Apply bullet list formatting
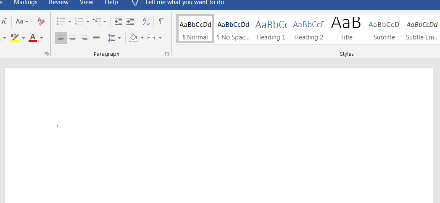The image size is (440, 203). click(x=61, y=21)
